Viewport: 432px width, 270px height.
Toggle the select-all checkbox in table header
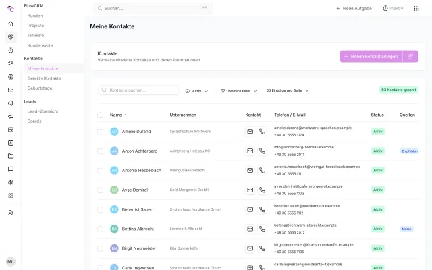[101, 115]
